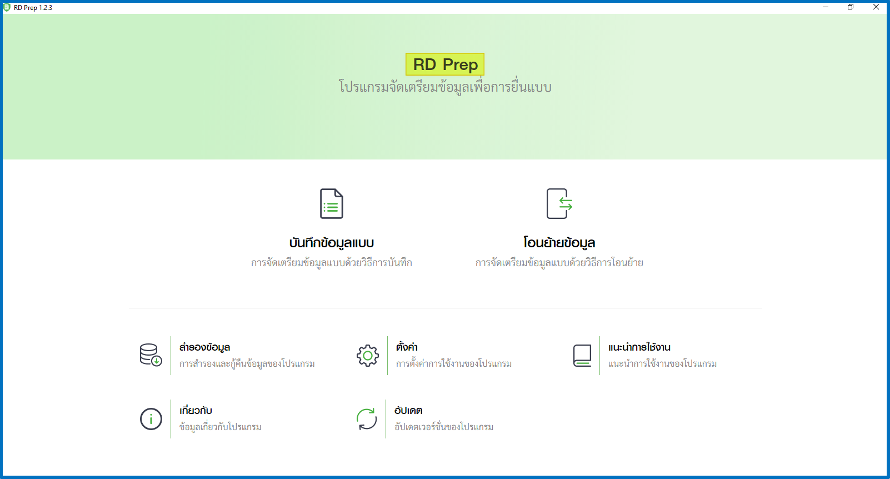The height and width of the screenshot is (479, 890).
Task: Click the about info circle icon
Action: pos(151,419)
